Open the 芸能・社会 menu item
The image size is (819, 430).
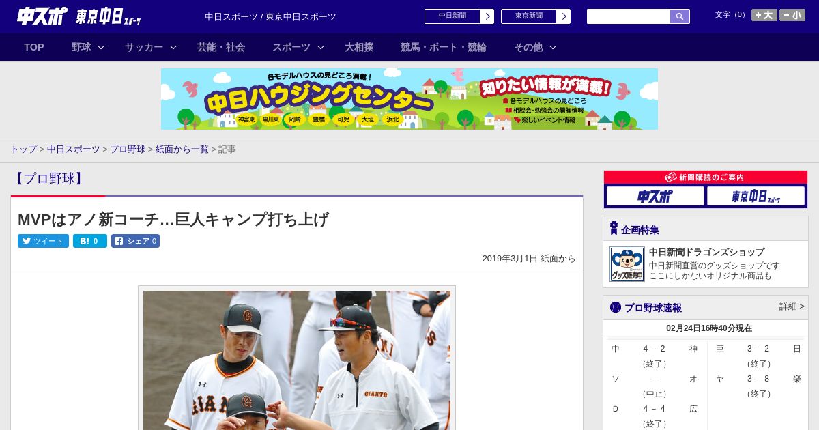(x=221, y=47)
